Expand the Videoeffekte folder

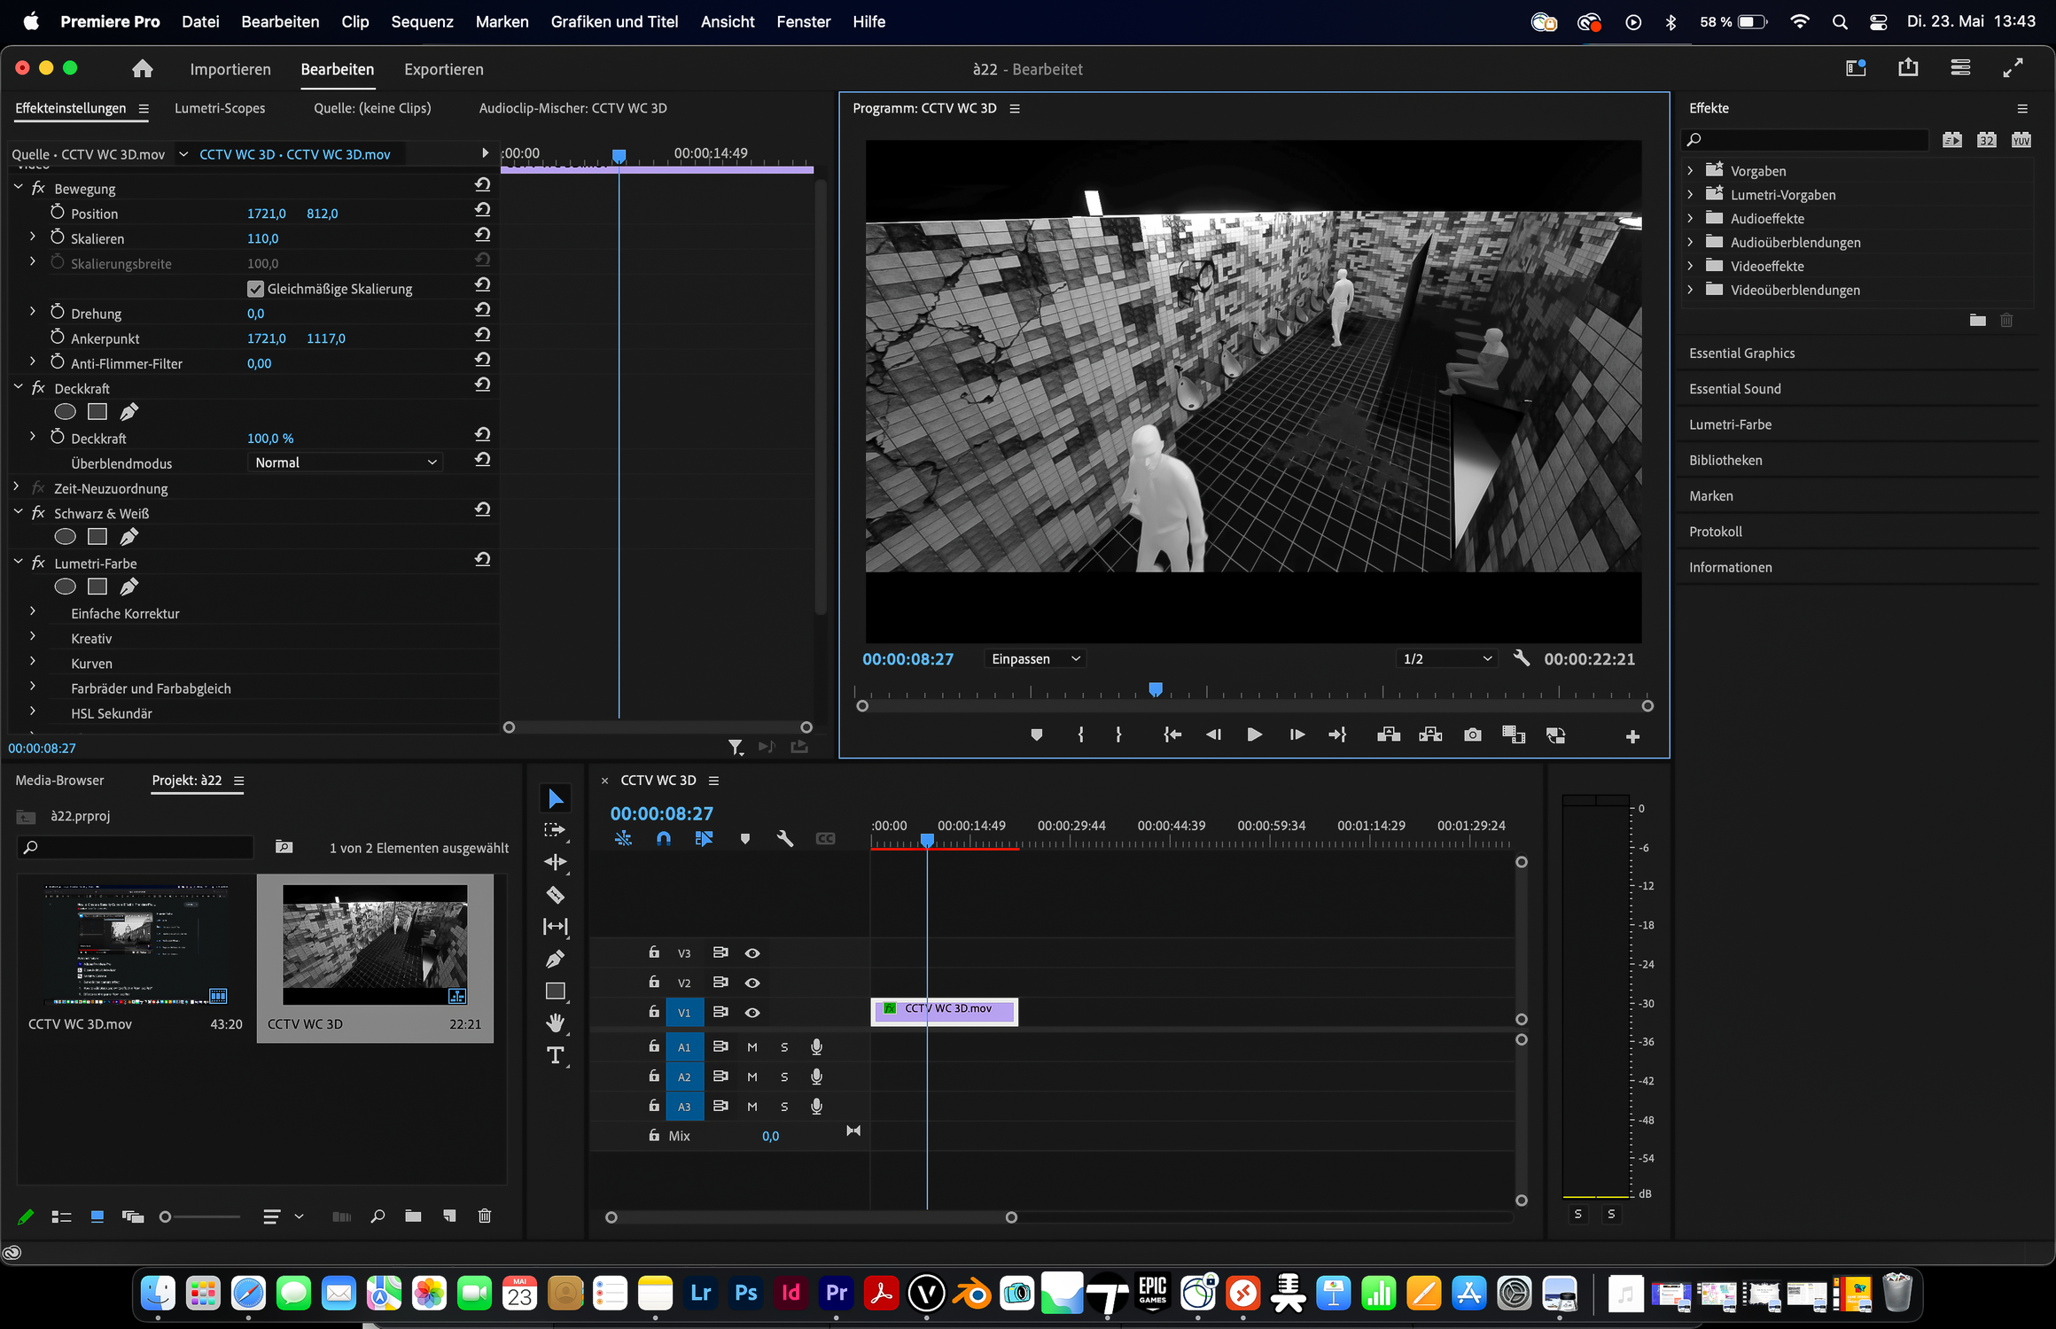pos(1690,266)
